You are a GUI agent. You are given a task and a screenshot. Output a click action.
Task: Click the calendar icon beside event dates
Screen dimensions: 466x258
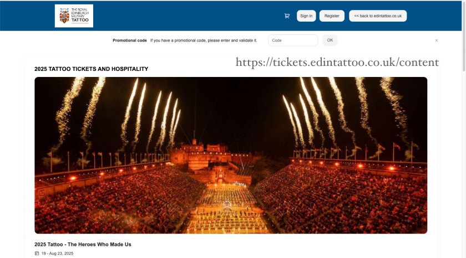(x=37, y=253)
